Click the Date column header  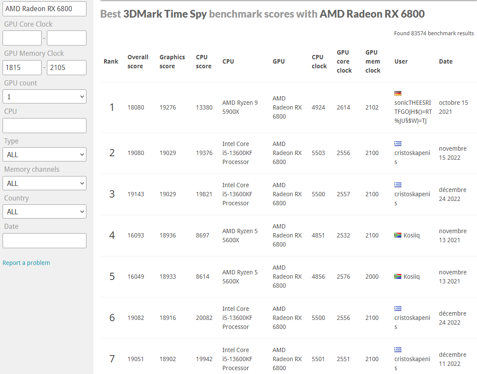coord(446,61)
